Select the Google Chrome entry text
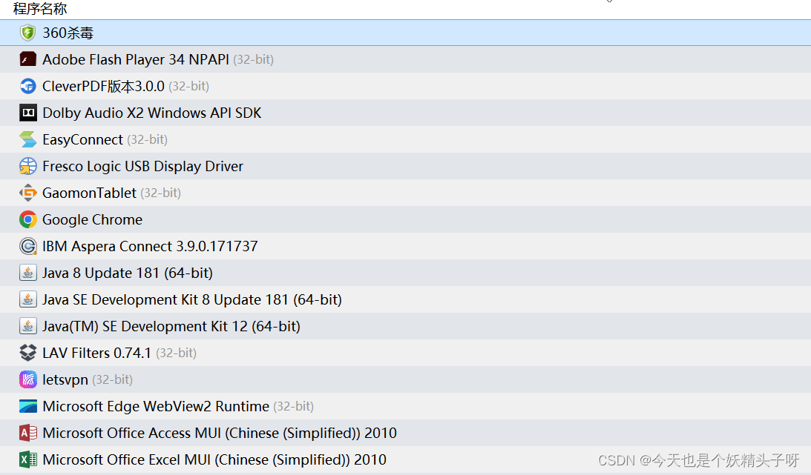 [93, 220]
